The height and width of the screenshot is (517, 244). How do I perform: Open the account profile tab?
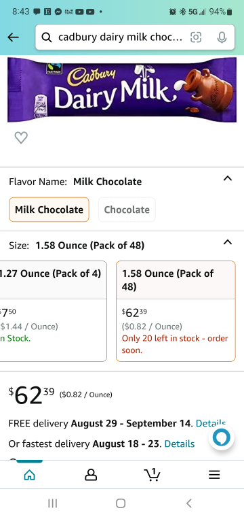[x=91, y=474]
